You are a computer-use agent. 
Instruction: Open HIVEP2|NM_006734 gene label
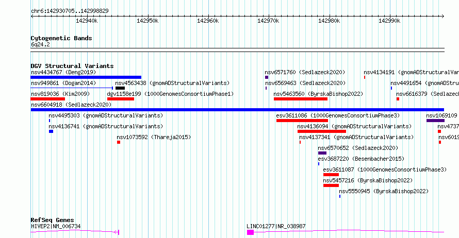56,226
